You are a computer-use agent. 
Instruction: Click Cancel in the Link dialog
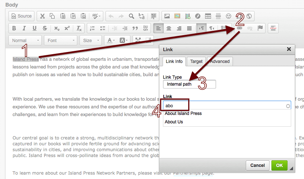click(257, 165)
